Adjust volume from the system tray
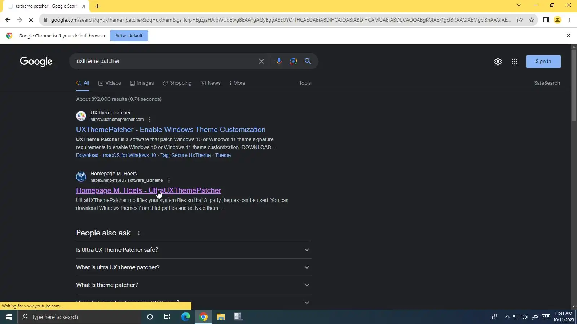 click(x=525, y=317)
